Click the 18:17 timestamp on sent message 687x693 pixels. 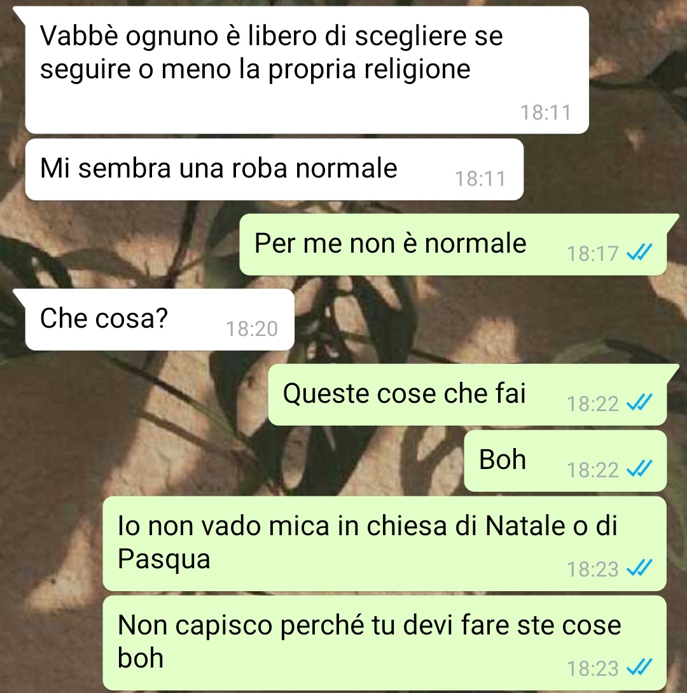tap(592, 253)
